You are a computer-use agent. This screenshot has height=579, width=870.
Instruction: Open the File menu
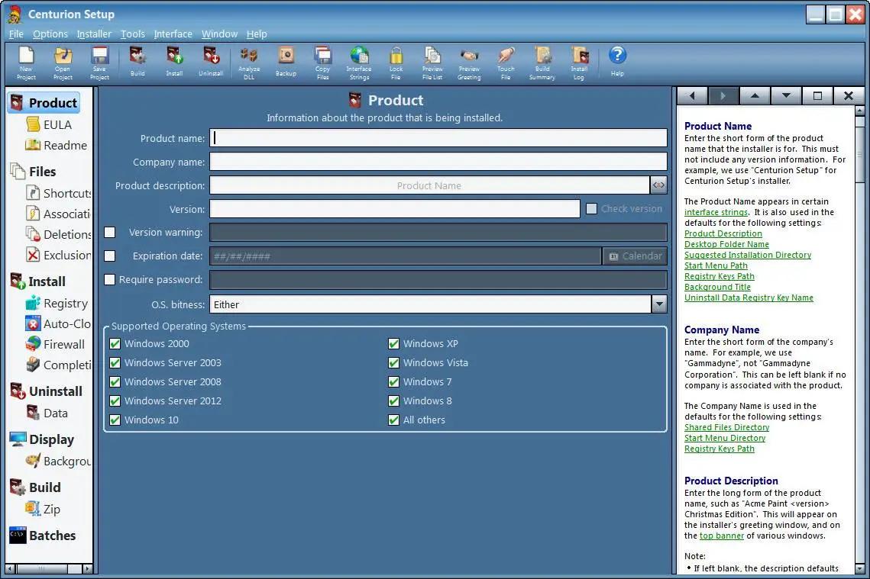click(x=16, y=34)
